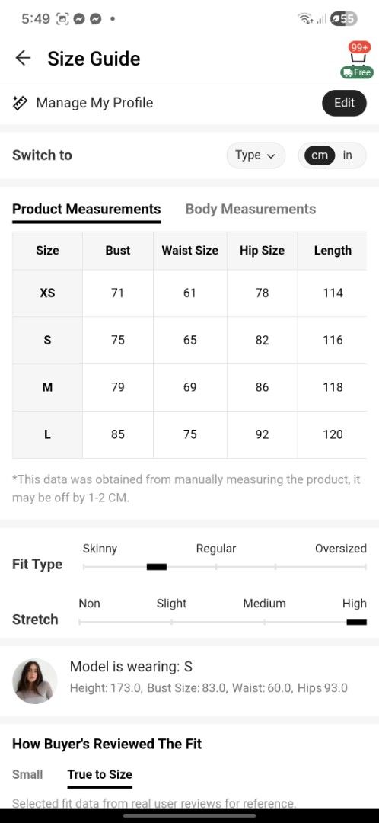Open the shopping cart icon
Screen dimensions: 379x823
(x=358, y=58)
